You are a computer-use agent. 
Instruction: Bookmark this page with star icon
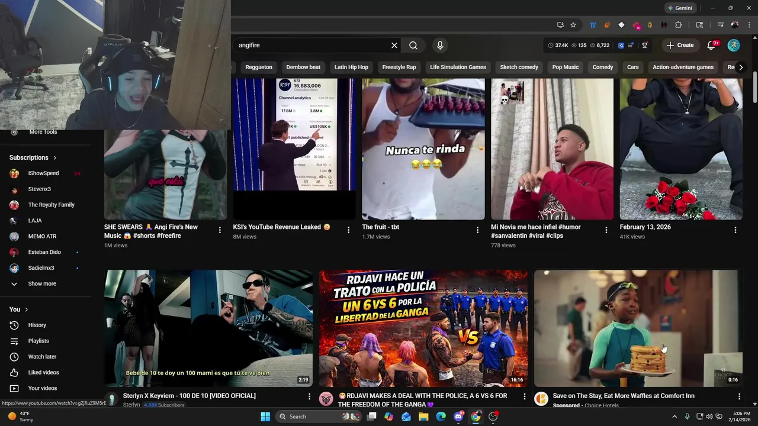click(x=573, y=25)
